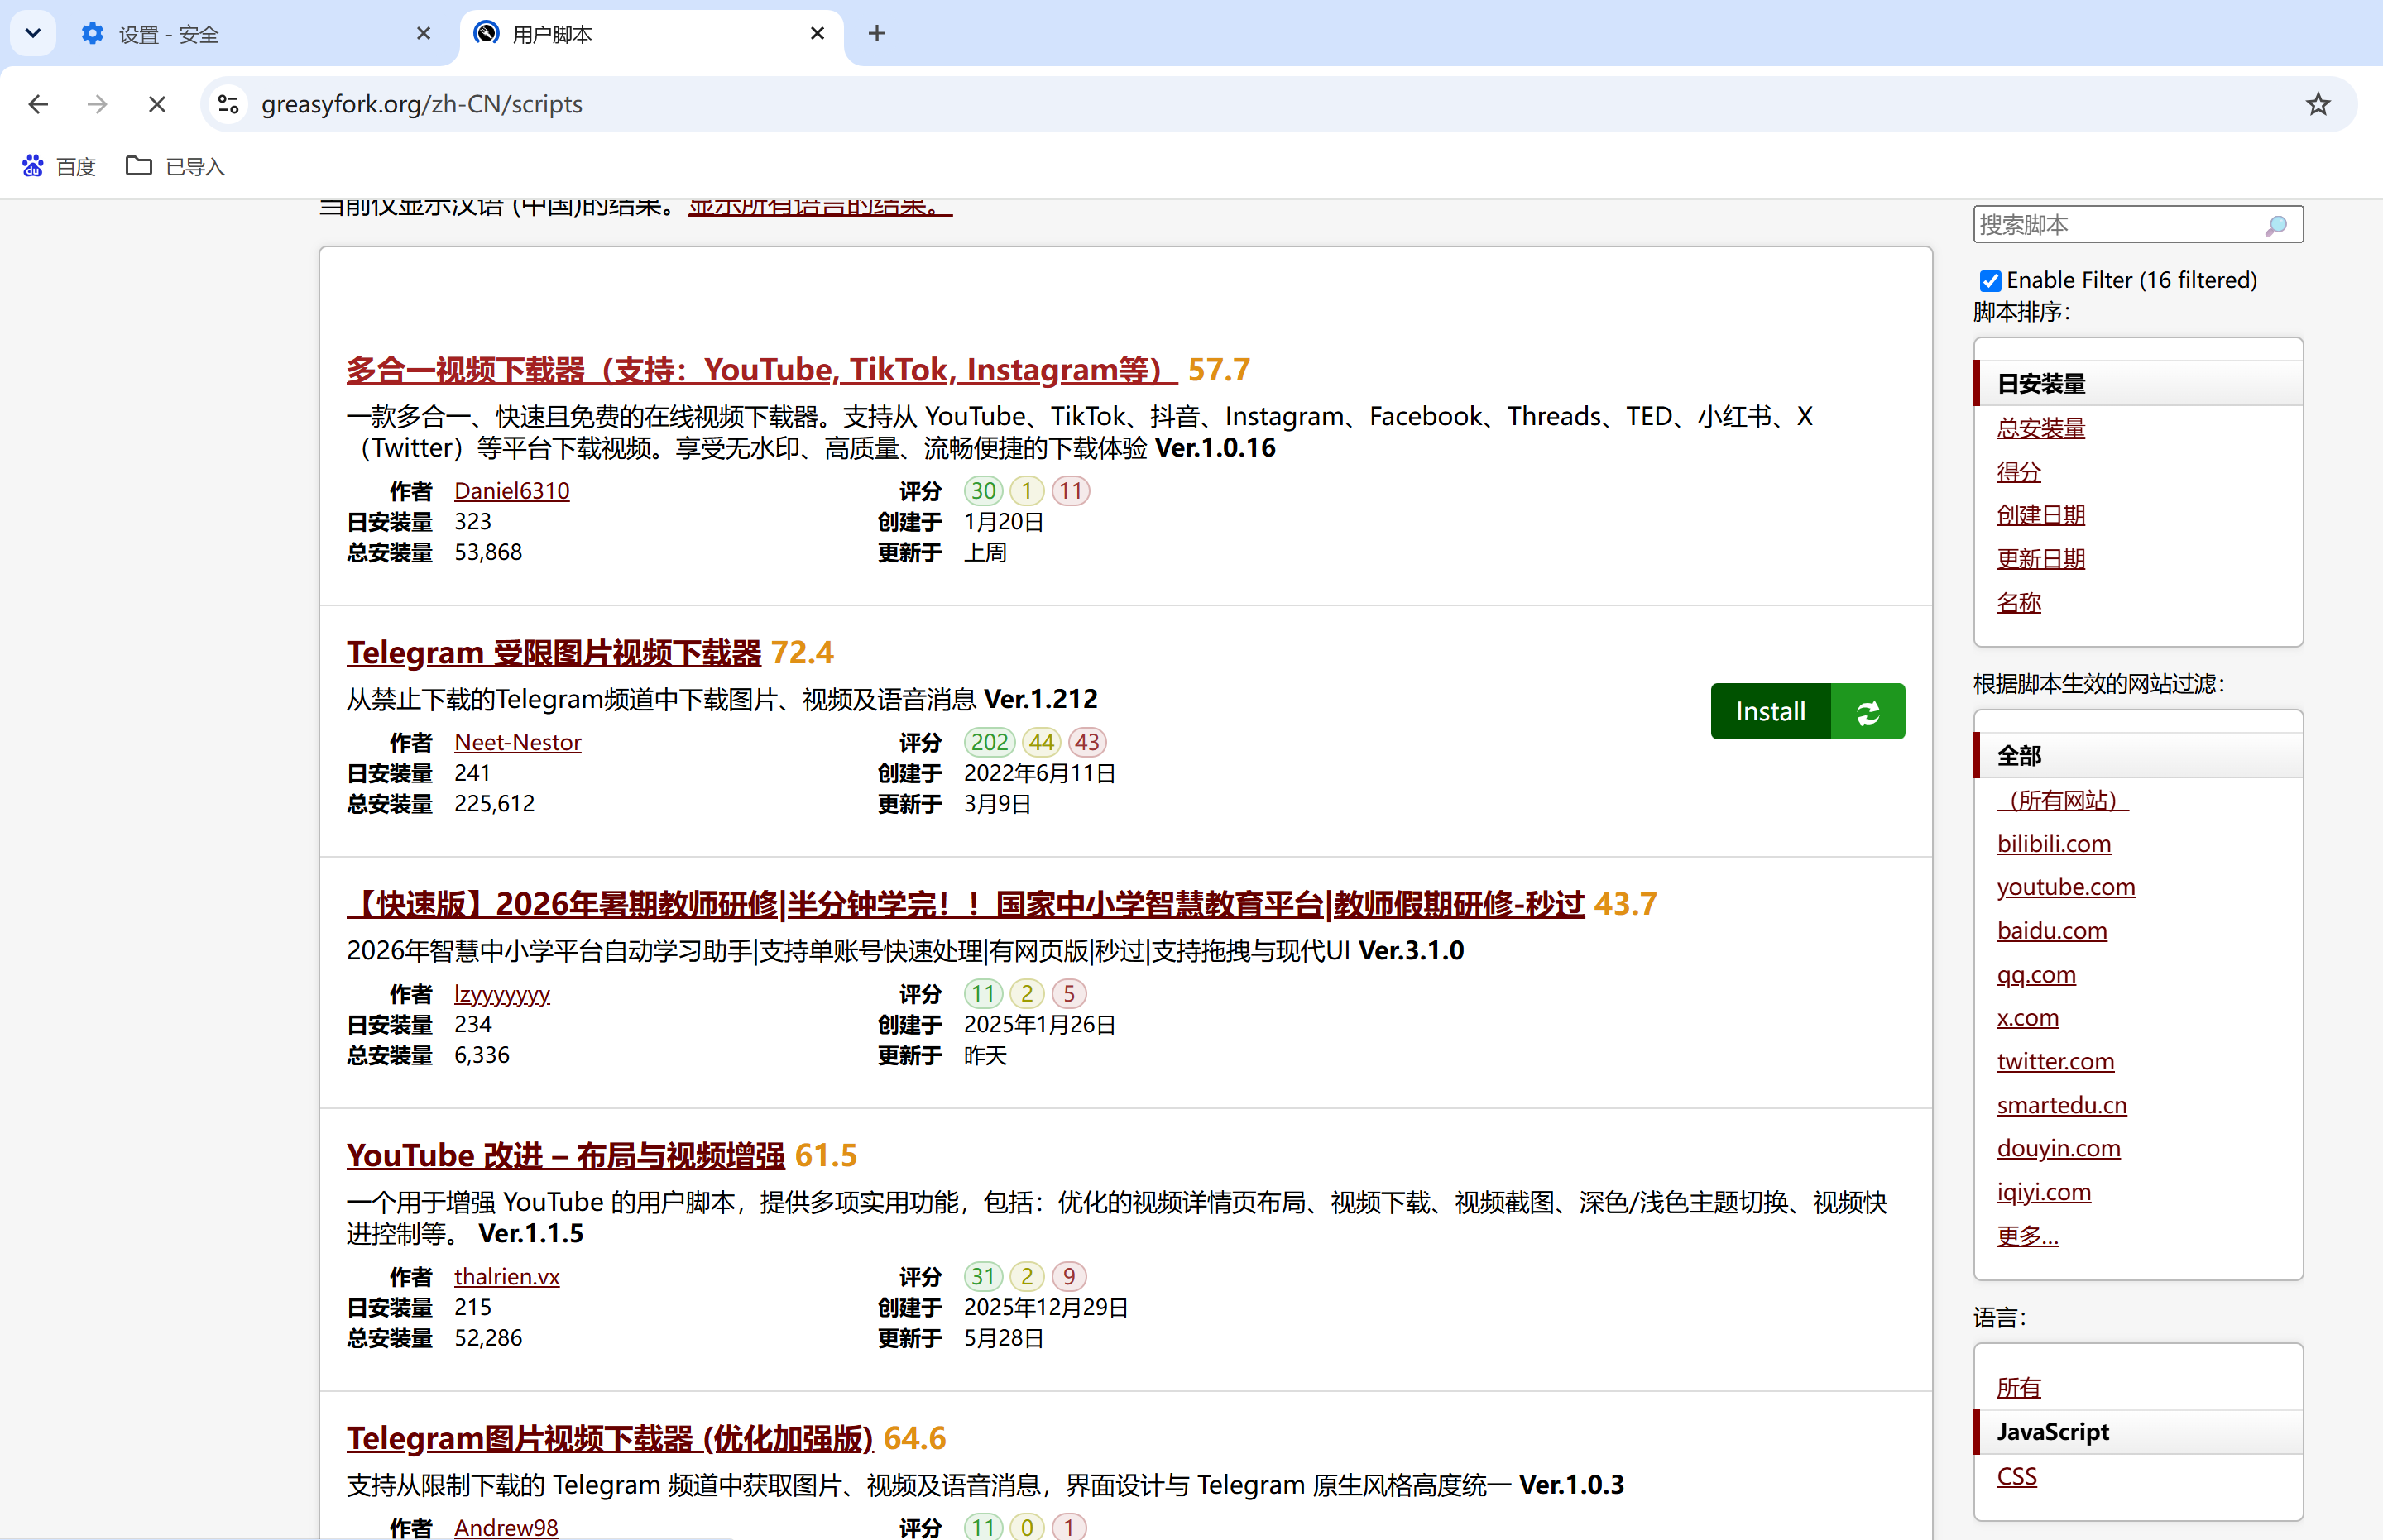Select 所有 languages filter
The width and height of the screenshot is (2383, 1540).
click(2019, 1388)
